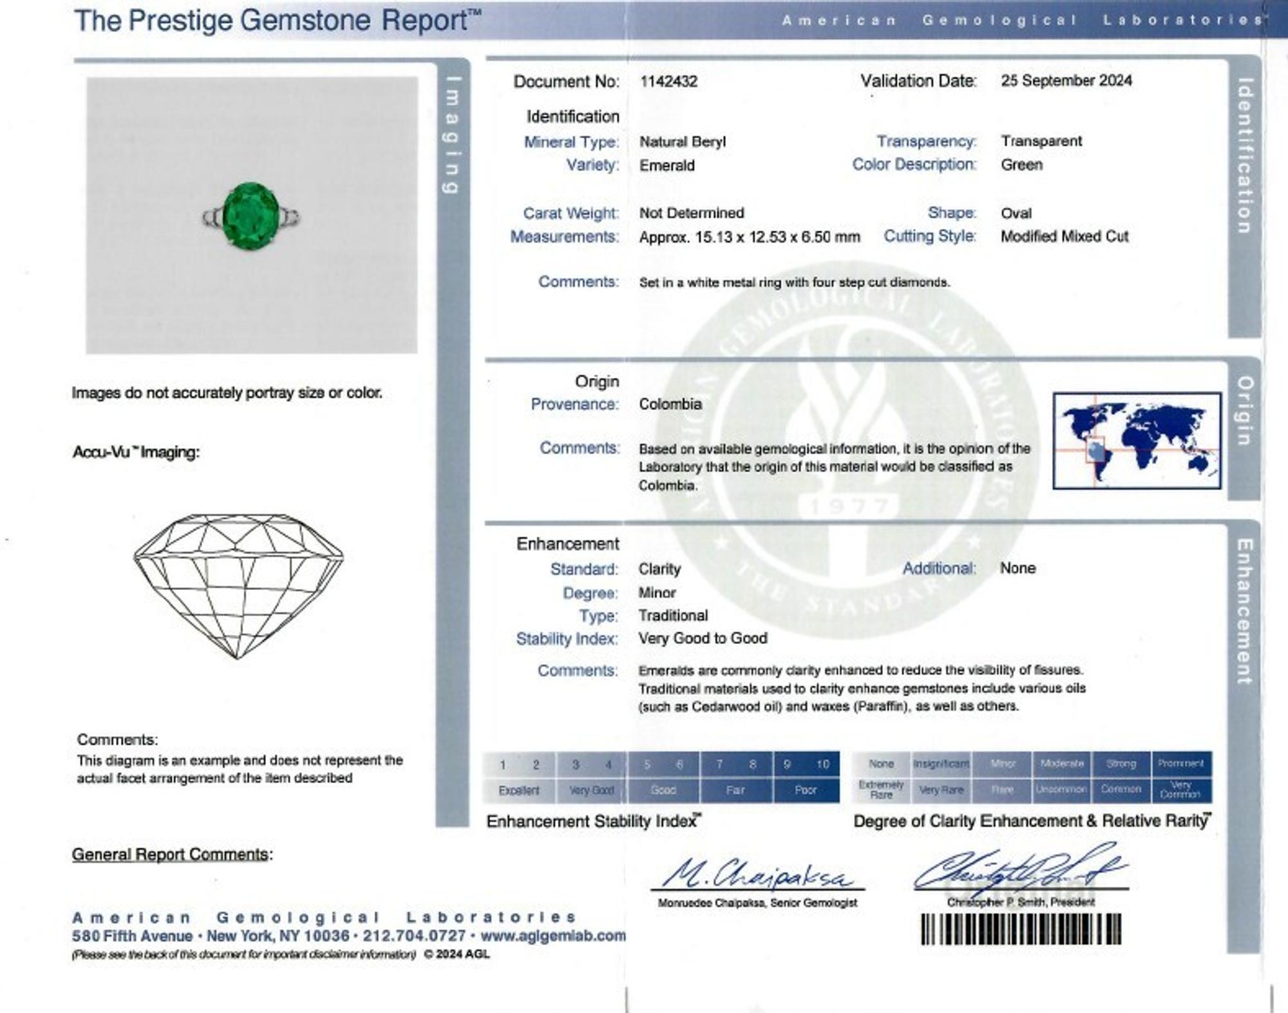Click the document number 1142432
The height and width of the screenshot is (1013, 1288).
point(668,81)
